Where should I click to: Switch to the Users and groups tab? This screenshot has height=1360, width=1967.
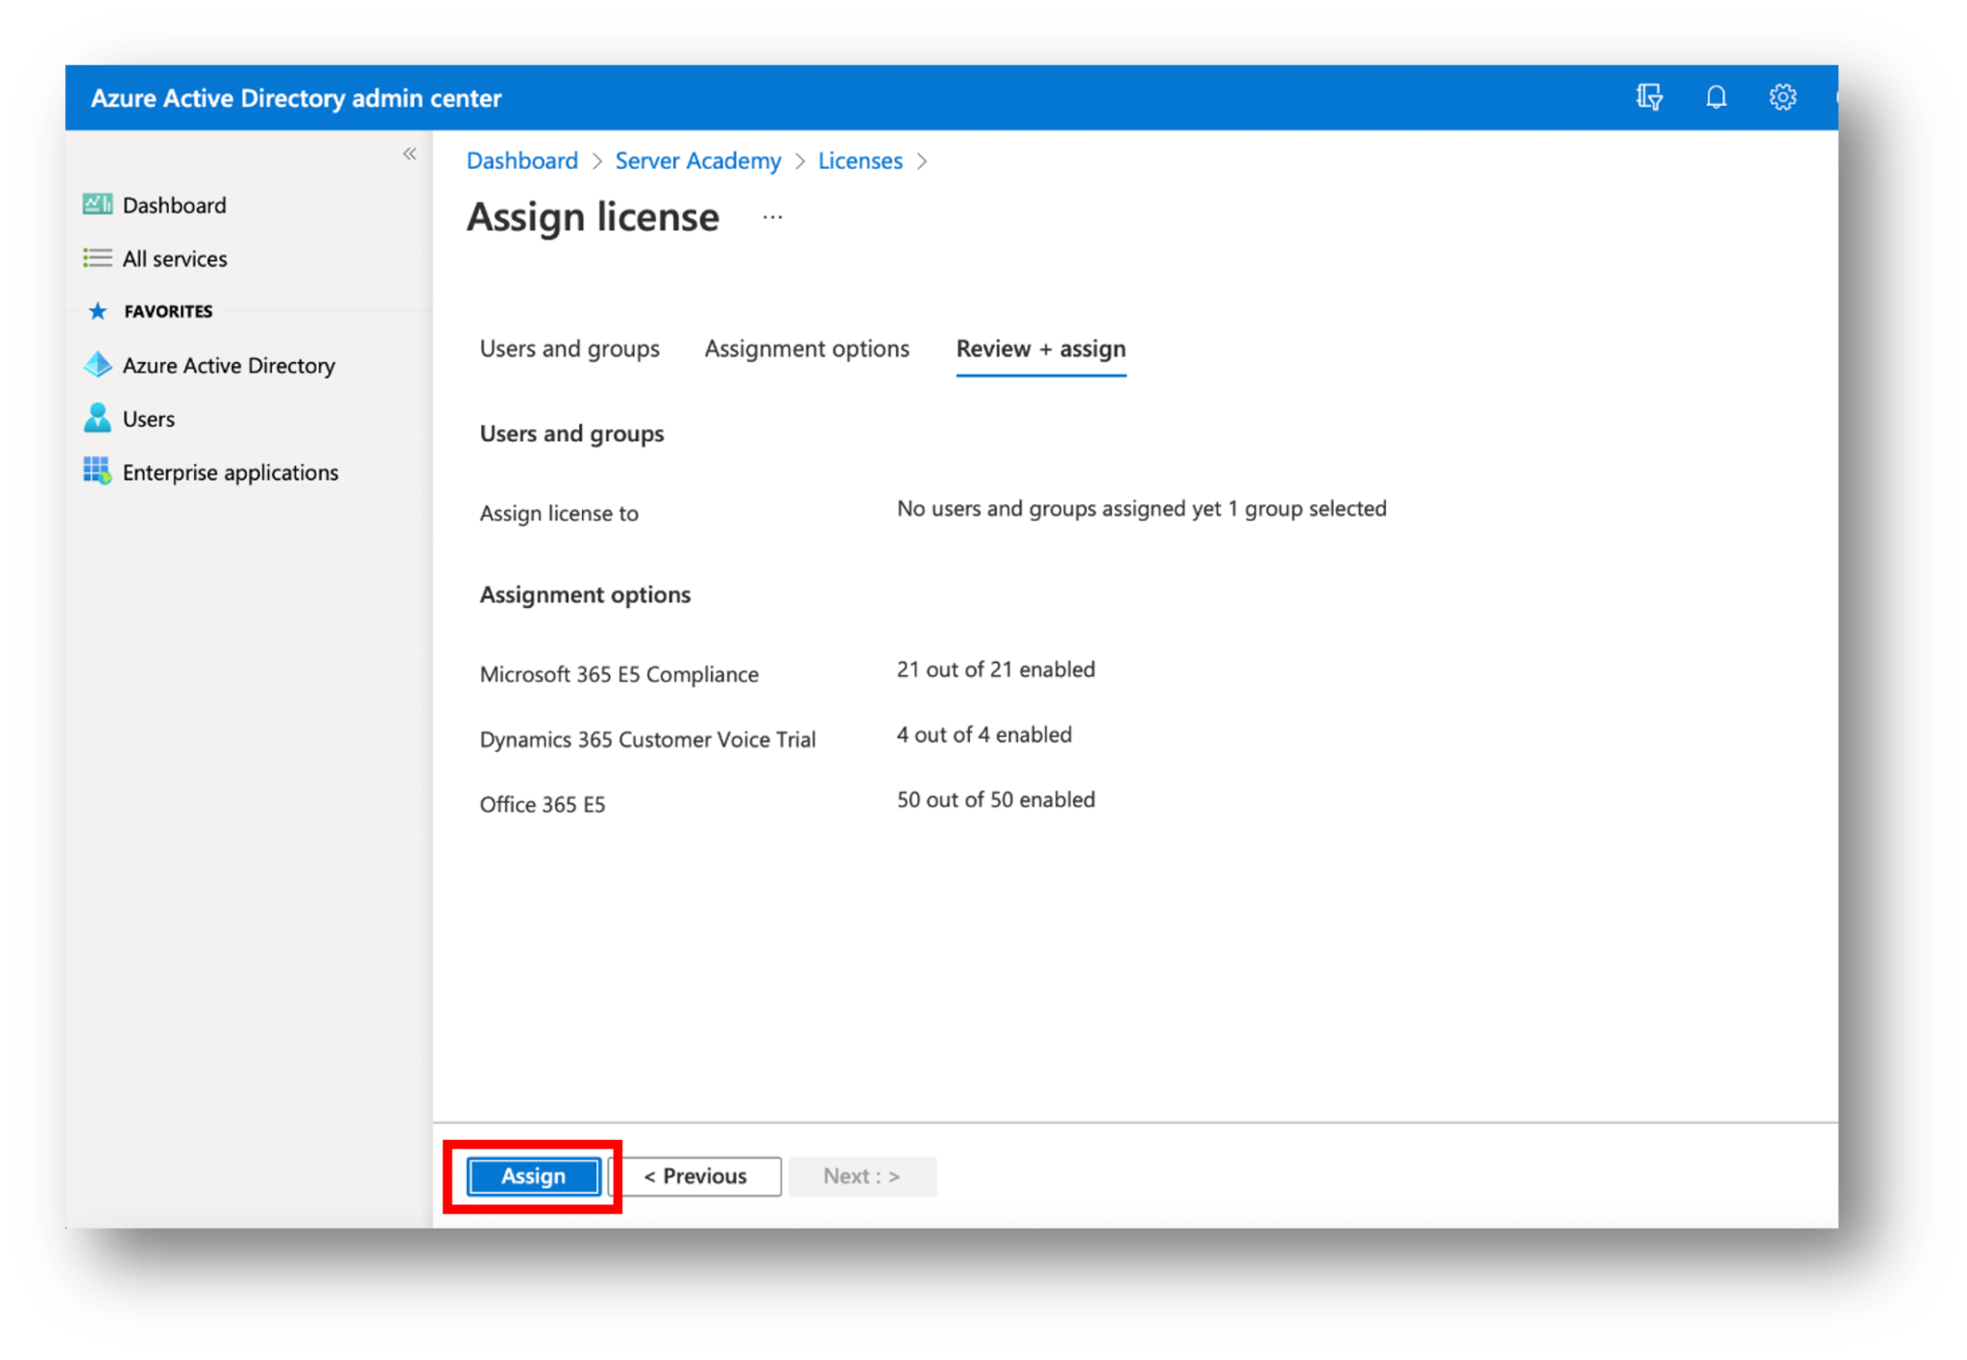click(570, 349)
